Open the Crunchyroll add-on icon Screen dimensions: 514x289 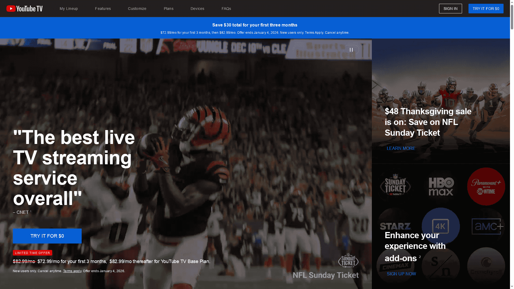point(486,265)
